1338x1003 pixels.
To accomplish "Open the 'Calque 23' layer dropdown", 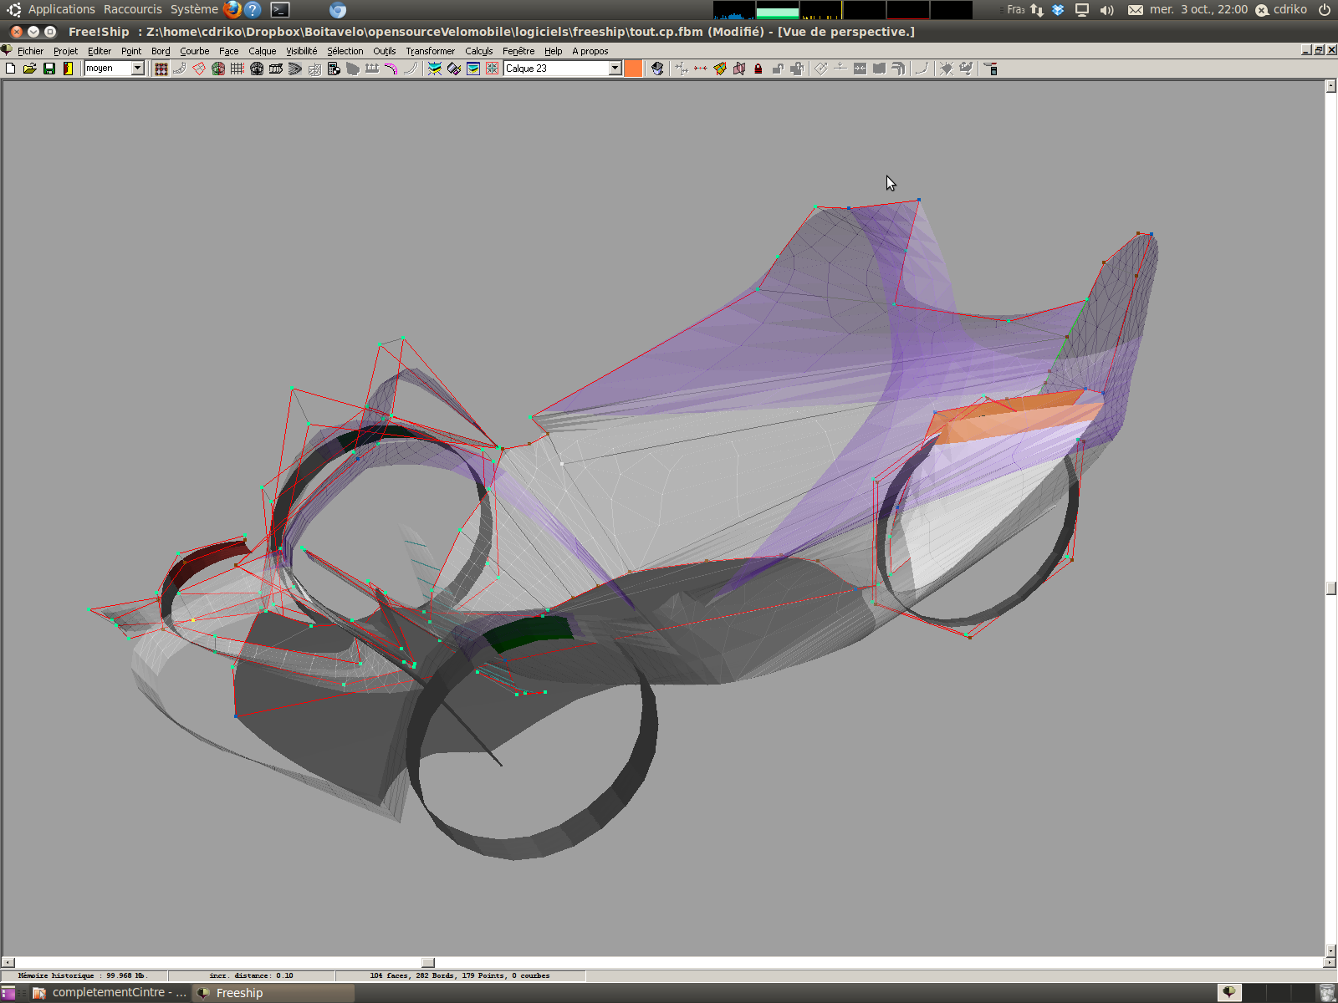I will pyautogui.click(x=615, y=69).
